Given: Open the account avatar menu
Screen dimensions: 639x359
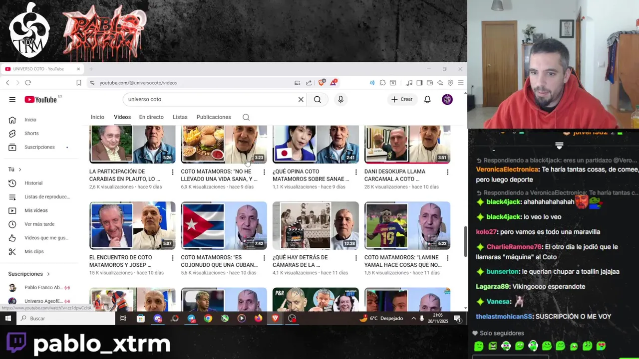Looking at the screenshot, I should pyautogui.click(x=447, y=100).
